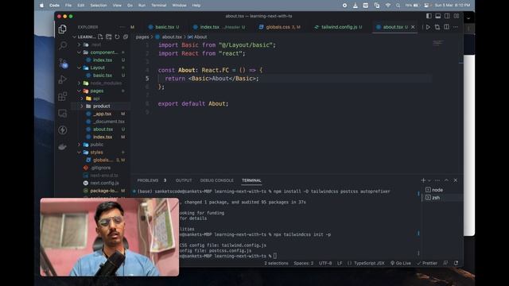Click Prettier in the status bar
Viewport: 509px width, 286px height.
427,263
